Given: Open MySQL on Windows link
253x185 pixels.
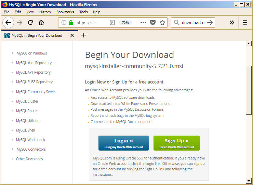Looking at the screenshot, I should point(32,53).
